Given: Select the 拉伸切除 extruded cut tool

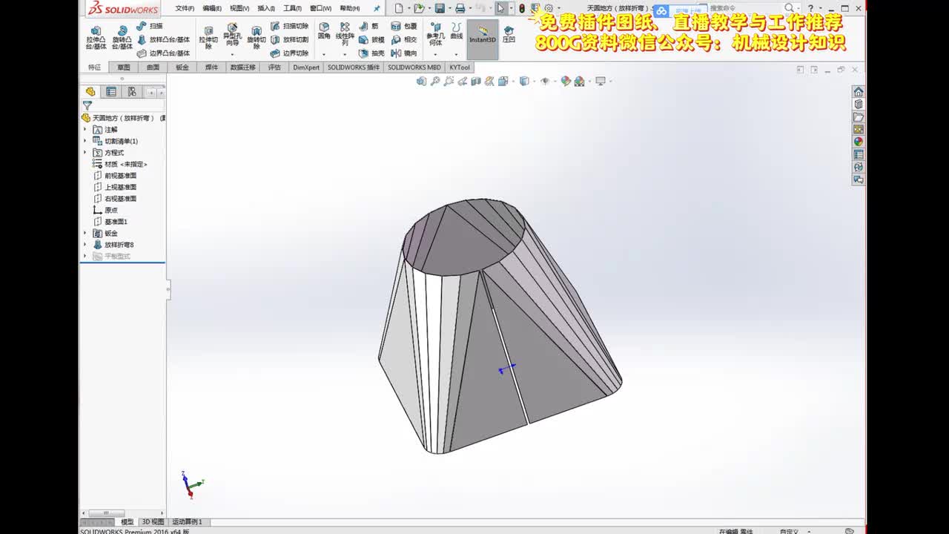Looking at the screenshot, I should [208, 38].
